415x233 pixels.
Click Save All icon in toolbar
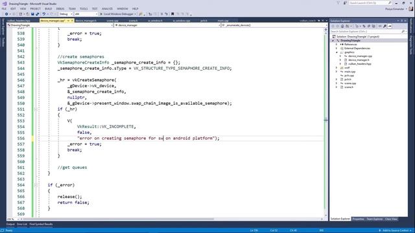point(37,14)
